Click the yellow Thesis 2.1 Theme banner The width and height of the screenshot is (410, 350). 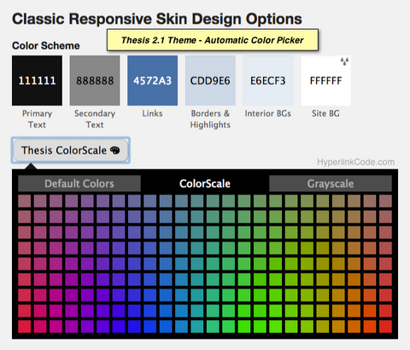pos(213,40)
